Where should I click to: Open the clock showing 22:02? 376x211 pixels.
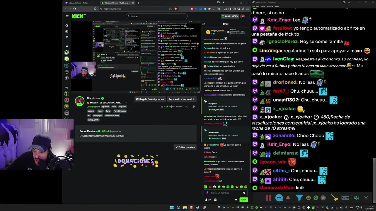pos(368,207)
